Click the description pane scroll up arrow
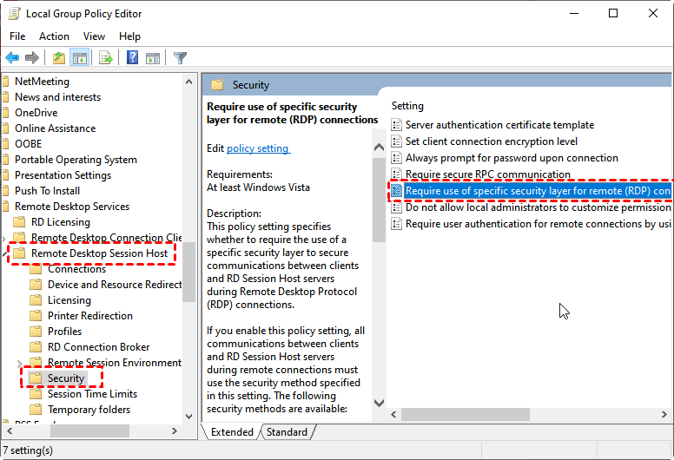The height and width of the screenshot is (460, 674). click(x=379, y=148)
